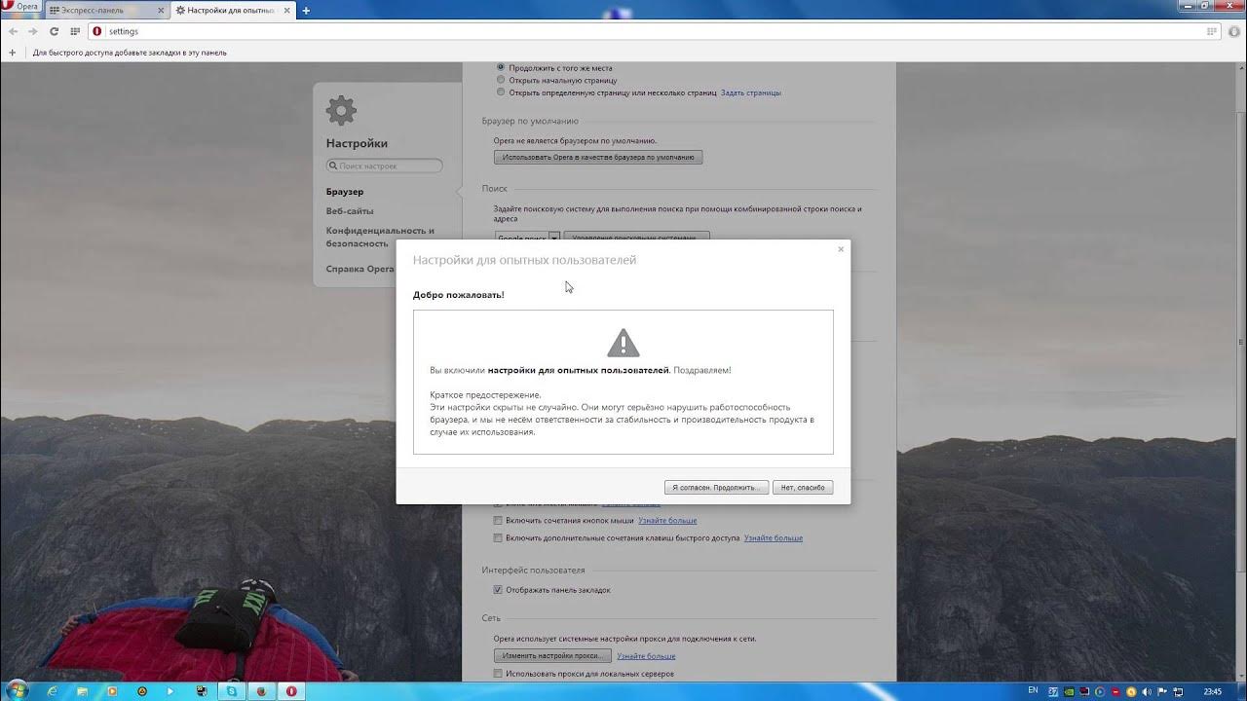This screenshot has height=701, width=1247.
Task: Go forward with the forward arrow
Action: [33, 31]
